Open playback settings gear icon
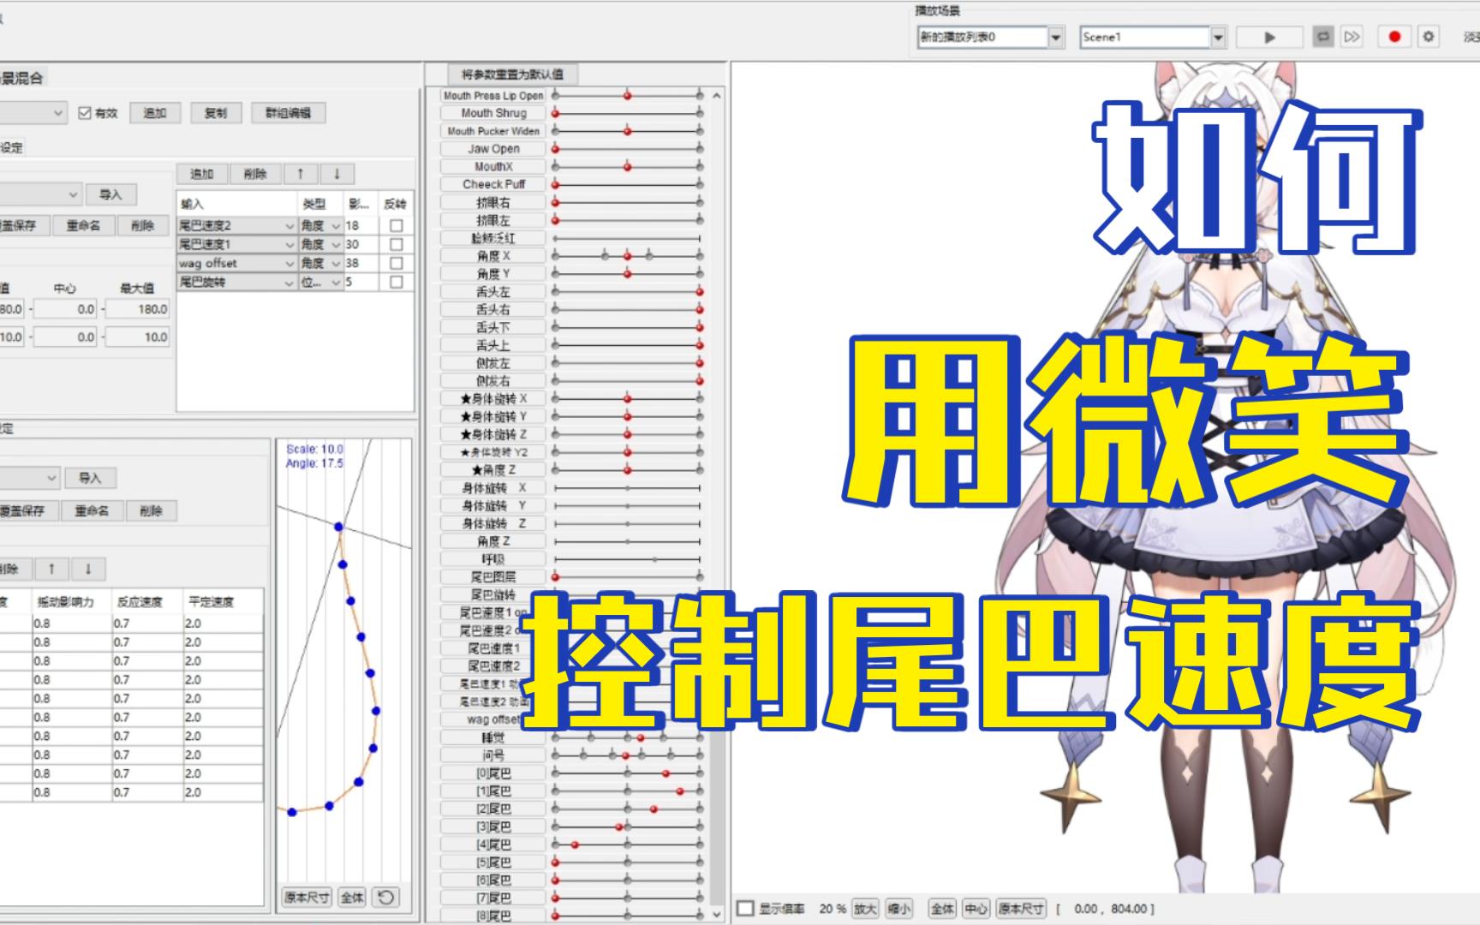The width and height of the screenshot is (1480, 925). [1429, 37]
